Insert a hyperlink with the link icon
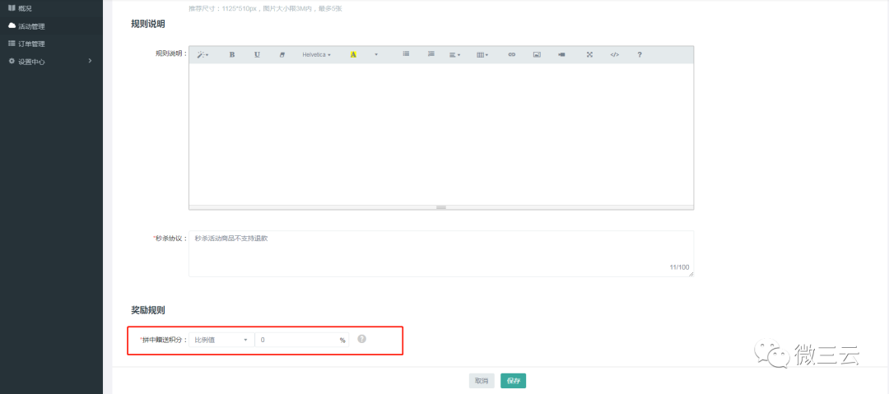 click(511, 54)
